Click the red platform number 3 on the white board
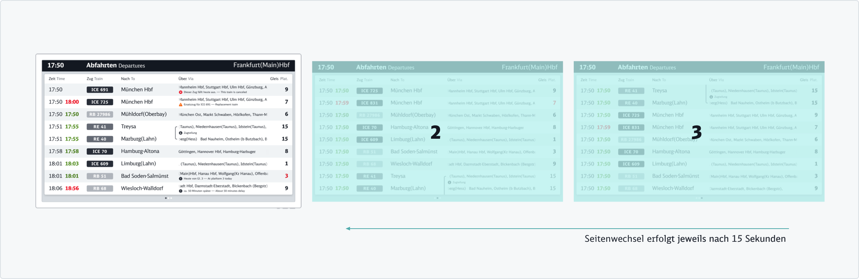The height and width of the screenshot is (279, 859). click(x=286, y=176)
